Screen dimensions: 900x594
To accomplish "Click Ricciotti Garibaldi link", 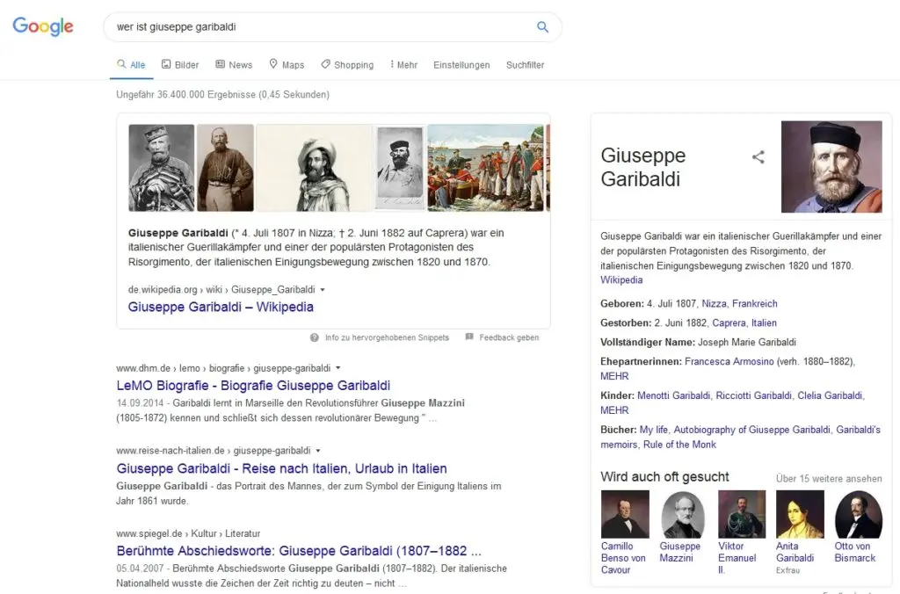I will pos(754,395).
